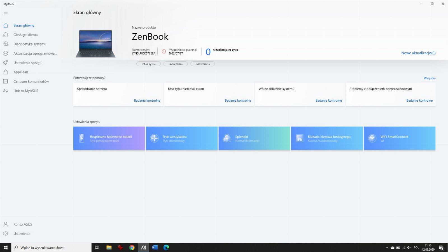
Task: Click the Splendid tile icon
Action: pos(227,138)
